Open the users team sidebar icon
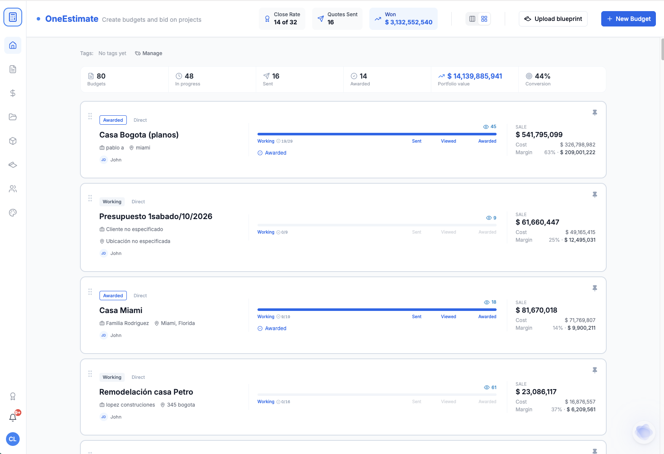 point(13,189)
